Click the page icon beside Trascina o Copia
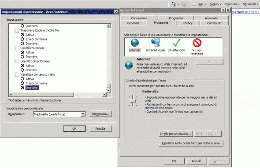This screenshot has width=260, height=168. (x=17, y=30)
